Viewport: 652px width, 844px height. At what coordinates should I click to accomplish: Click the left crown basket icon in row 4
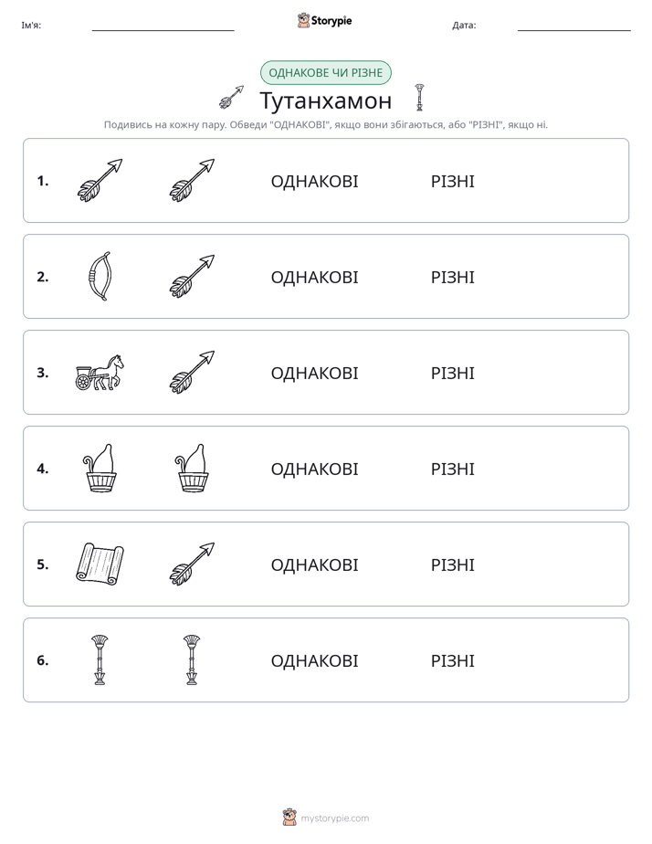[100, 469]
